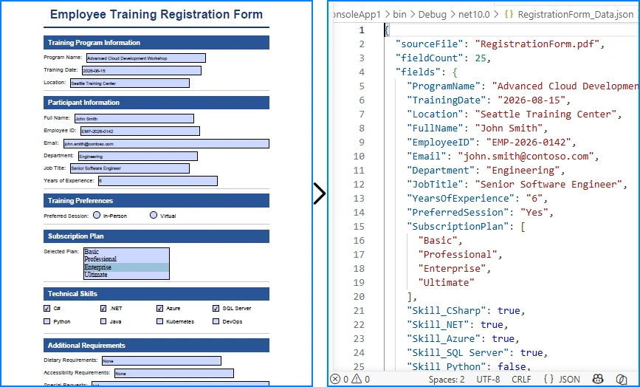Image resolution: width=640 pixels, height=387 pixels.
Task: Select the Virtual radio button
Action: (154, 215)
